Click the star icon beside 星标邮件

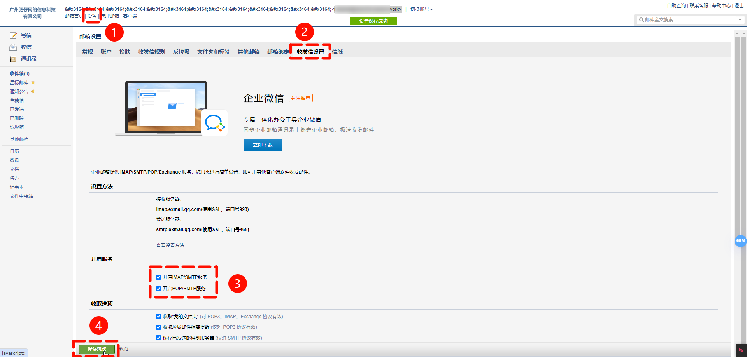[x=33, y=82]
